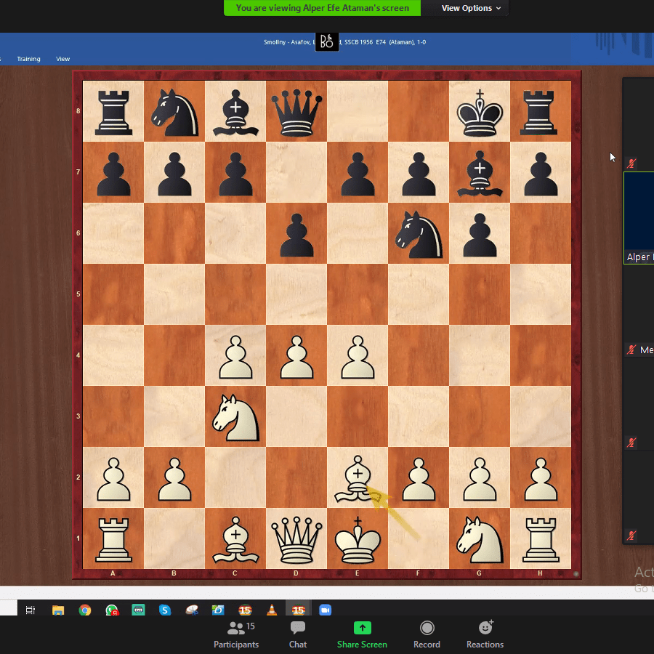Click the Task View taskbar icon
The height and width of the screenshot is (654, 654).
point(31,610)
